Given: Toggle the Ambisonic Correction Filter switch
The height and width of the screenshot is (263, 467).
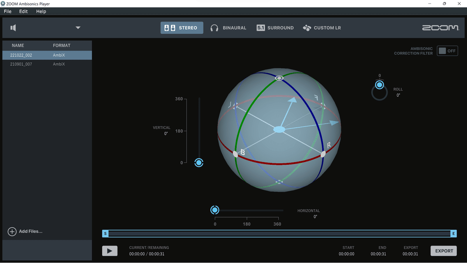Looking at the screenshot, I should point(447,51).
